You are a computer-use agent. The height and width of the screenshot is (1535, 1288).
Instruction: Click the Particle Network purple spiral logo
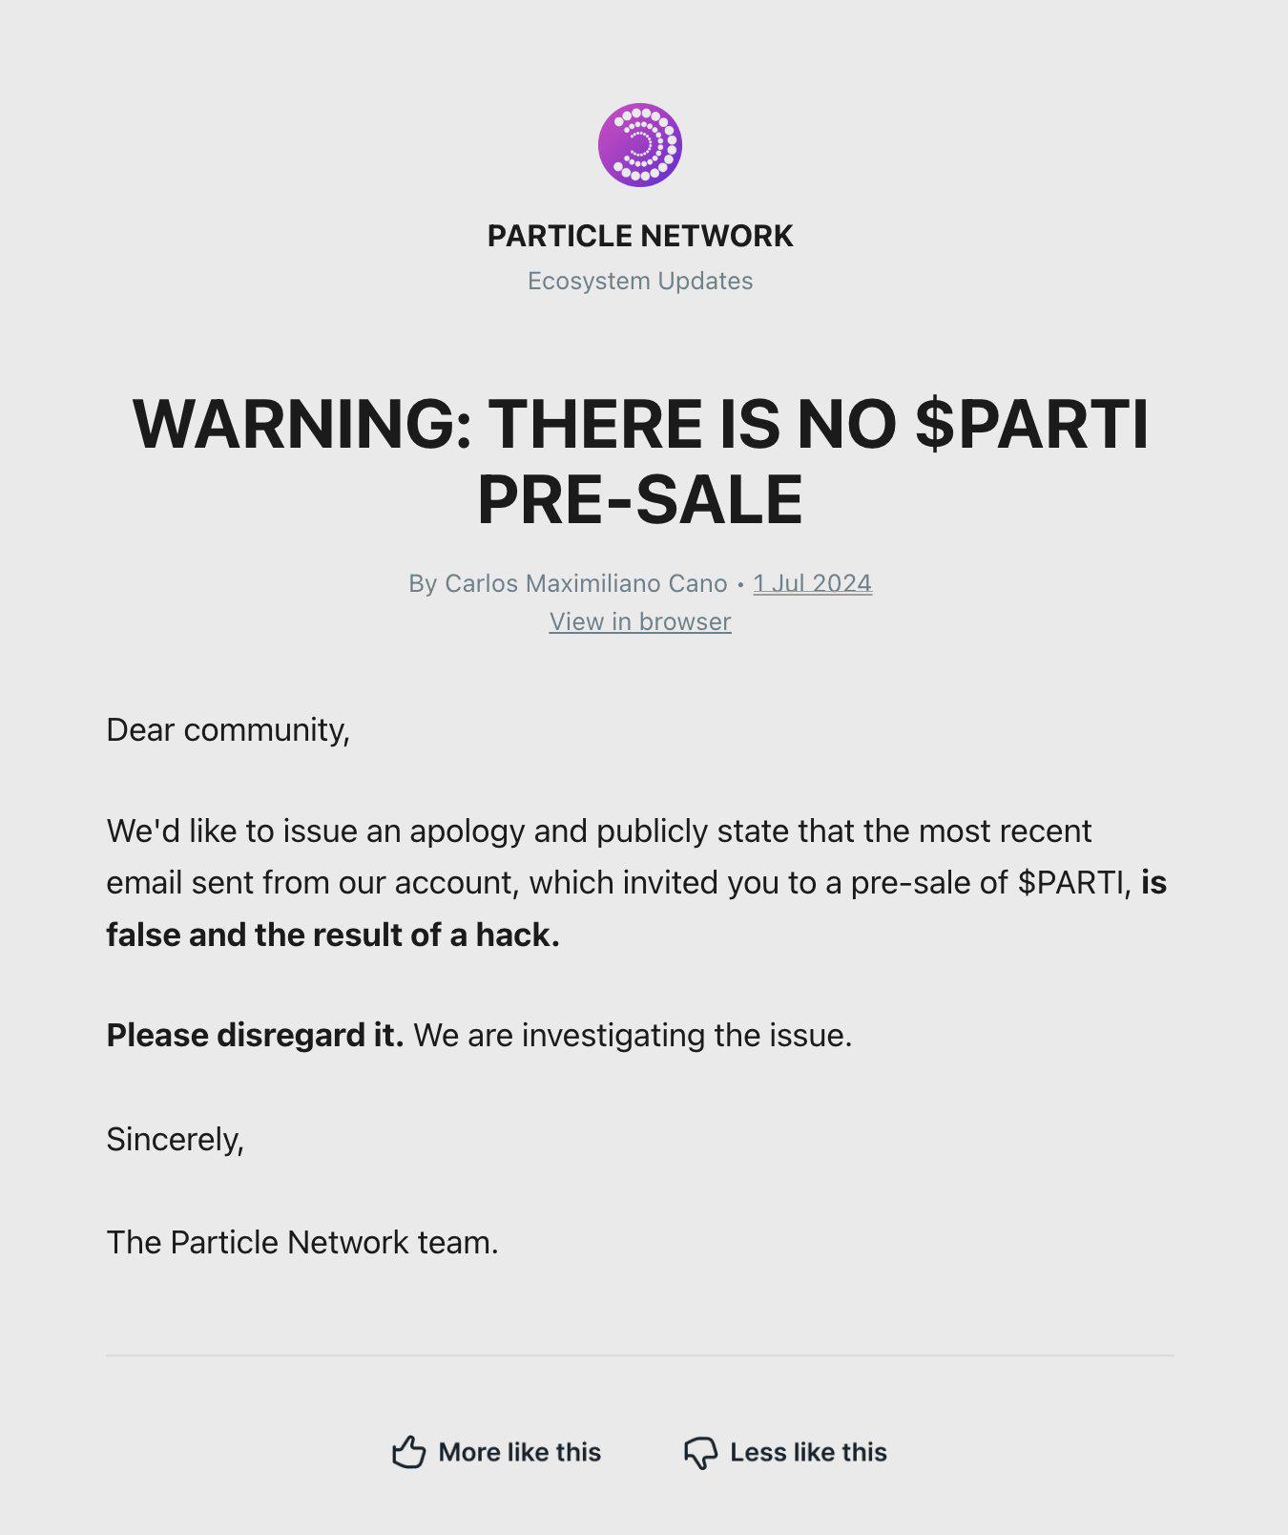[x=640, y=144]
